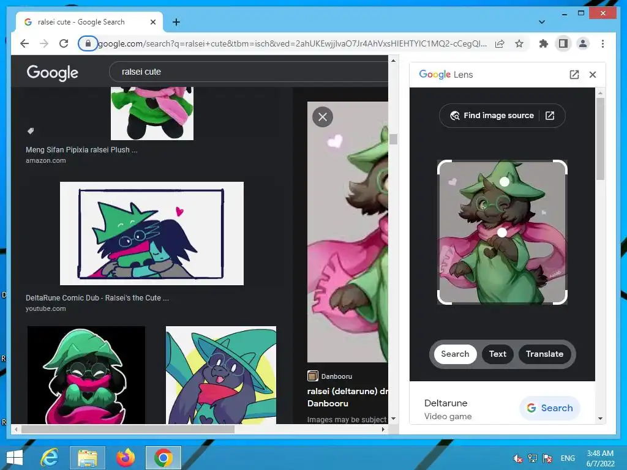627x470 pixels.
Task: Toggle the Chrome side panel button
Action: (x=563, y=43)
